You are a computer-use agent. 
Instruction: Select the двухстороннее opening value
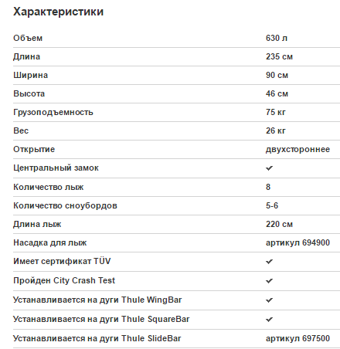click(x=297, y=150)
